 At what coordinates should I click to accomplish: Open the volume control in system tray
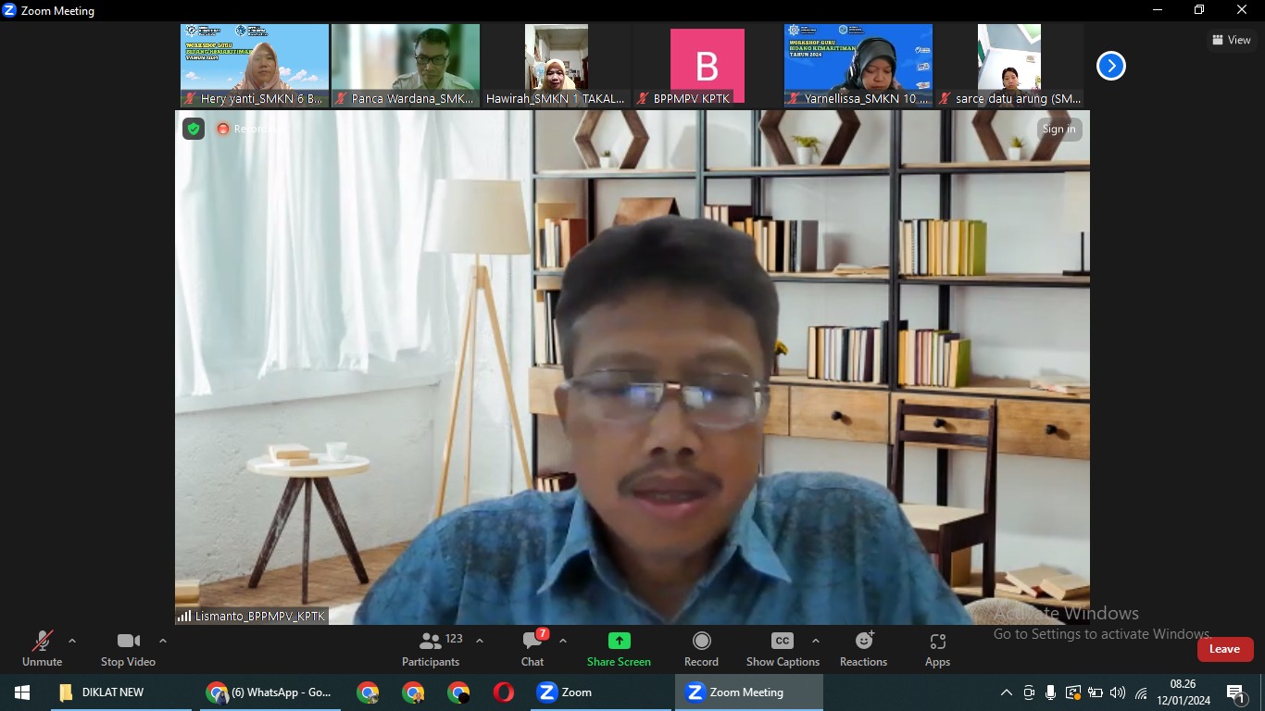(1118, 692)
